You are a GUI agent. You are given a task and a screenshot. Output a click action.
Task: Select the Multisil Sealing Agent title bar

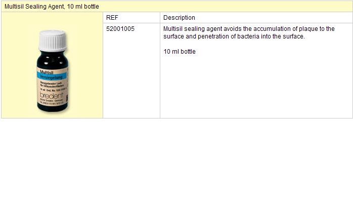[x=176, y=6]
